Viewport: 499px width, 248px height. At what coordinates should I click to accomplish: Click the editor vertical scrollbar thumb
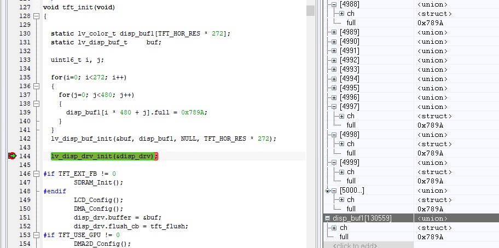[x=310, y=10]
